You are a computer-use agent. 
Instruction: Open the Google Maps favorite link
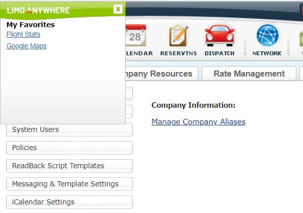27,46
